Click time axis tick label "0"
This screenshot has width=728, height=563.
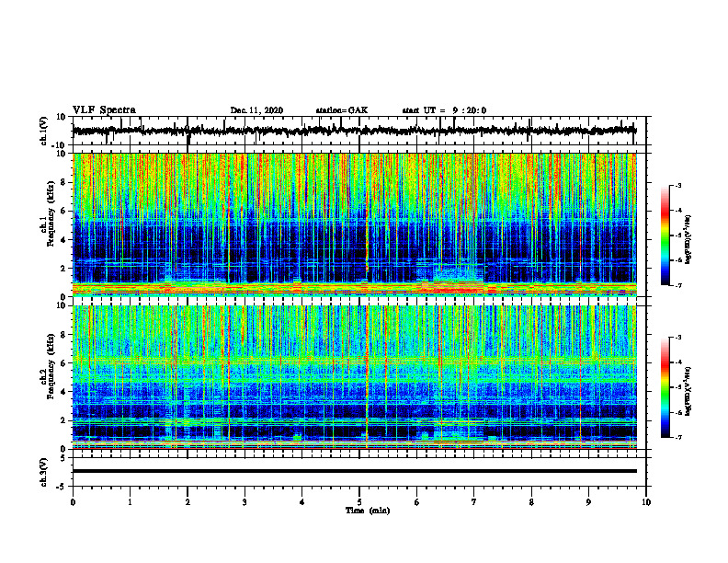click(73, 502)
